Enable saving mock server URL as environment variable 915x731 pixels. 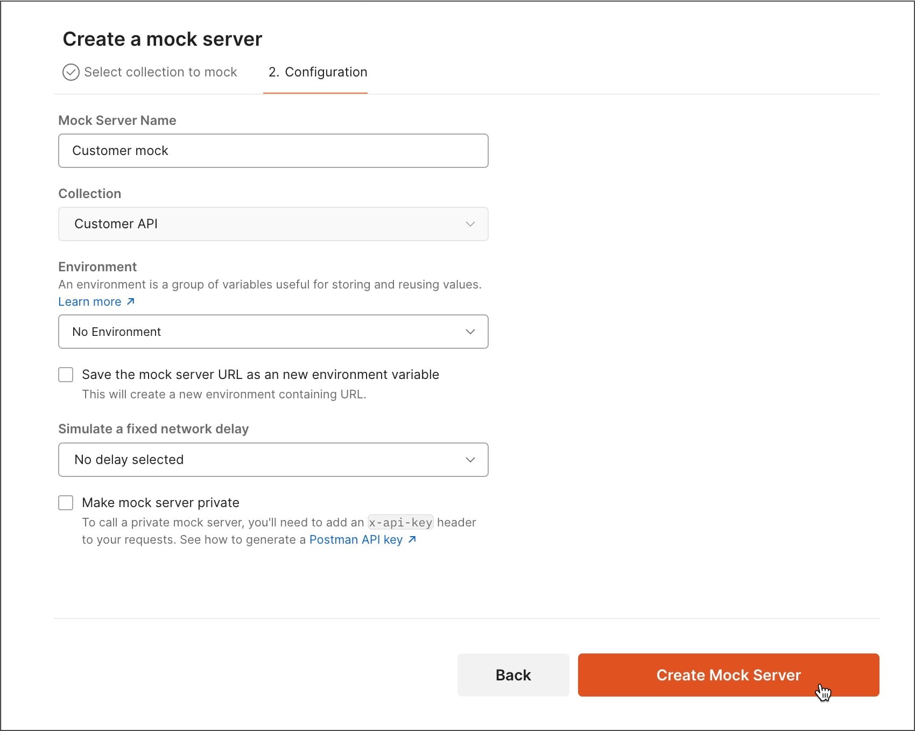tap(66, 375)
